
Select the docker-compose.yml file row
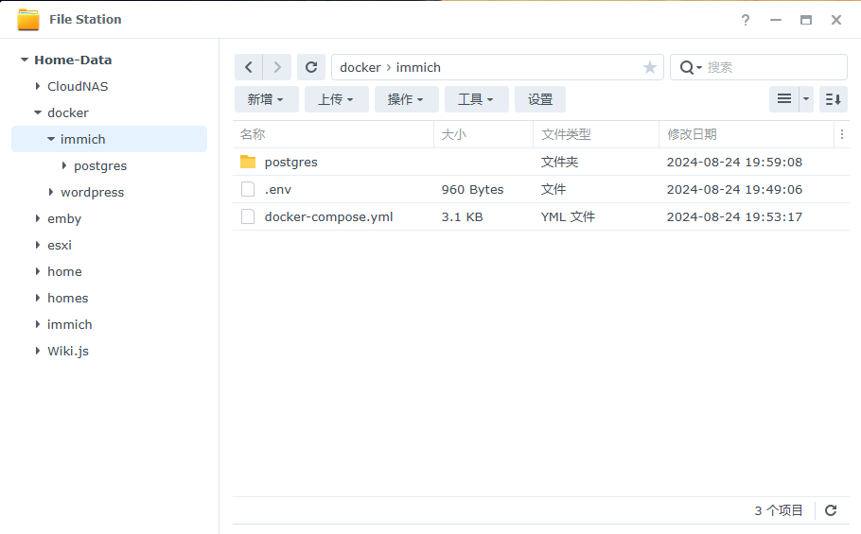tap(328, 216)
